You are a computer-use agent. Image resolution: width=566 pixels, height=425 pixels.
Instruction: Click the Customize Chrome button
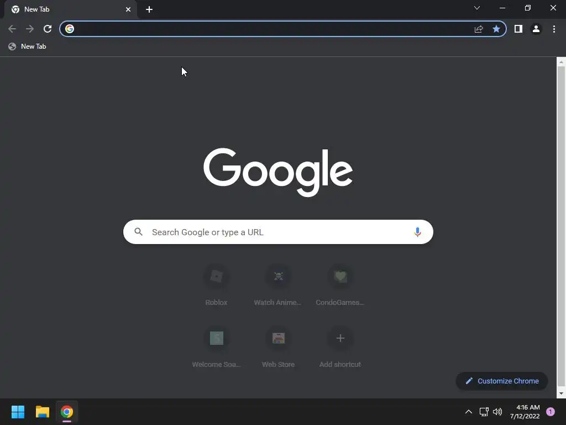coord(502,381)
